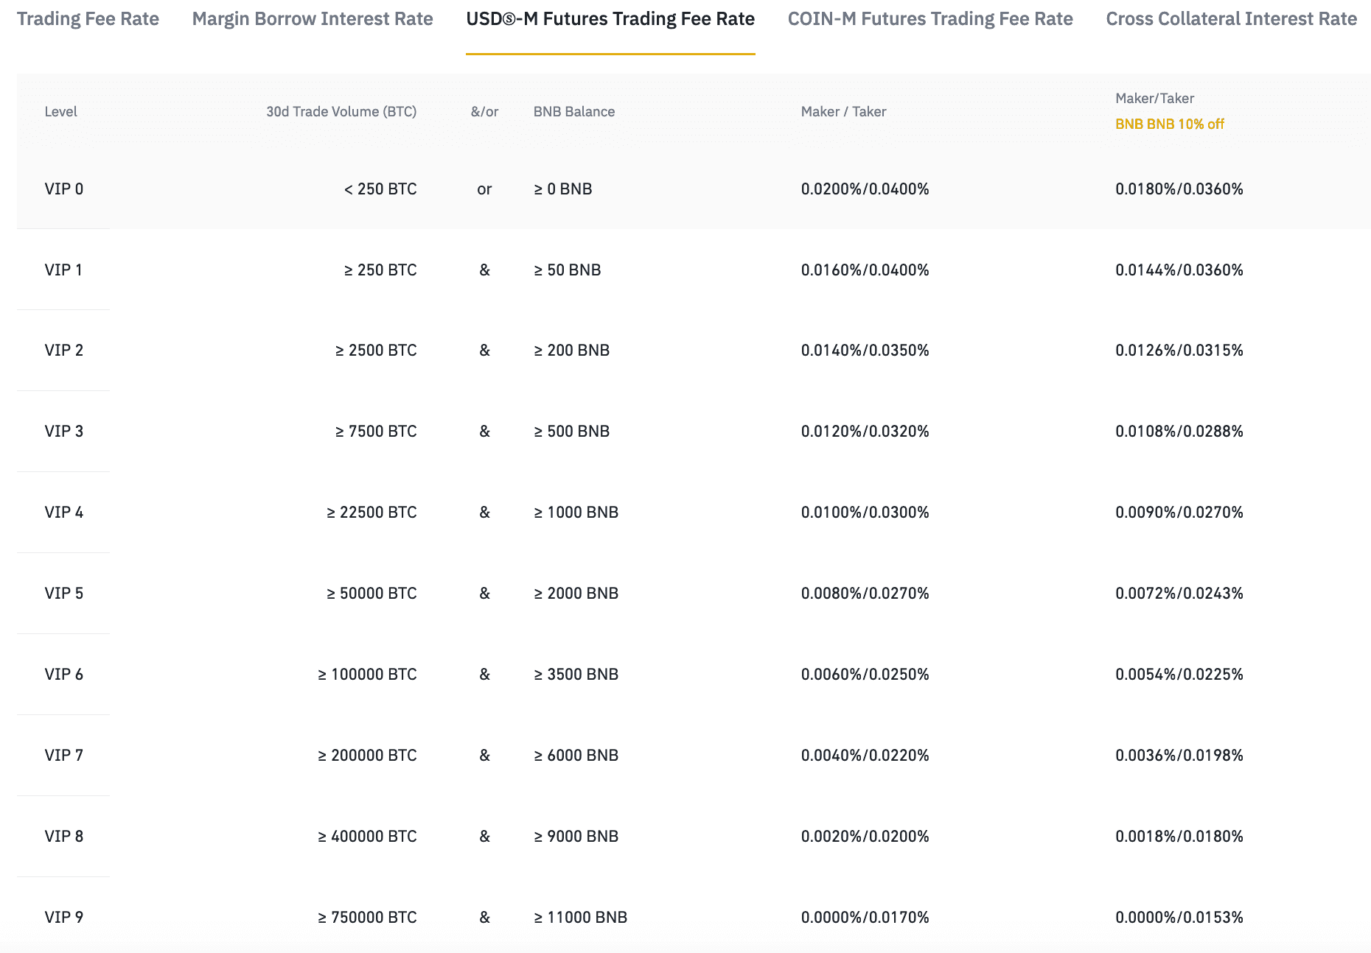This screenshot has height=953, width=1371.
Task: Click the 0.0100%/0.0300% maker/taker fee
Action: click(865, 513)
